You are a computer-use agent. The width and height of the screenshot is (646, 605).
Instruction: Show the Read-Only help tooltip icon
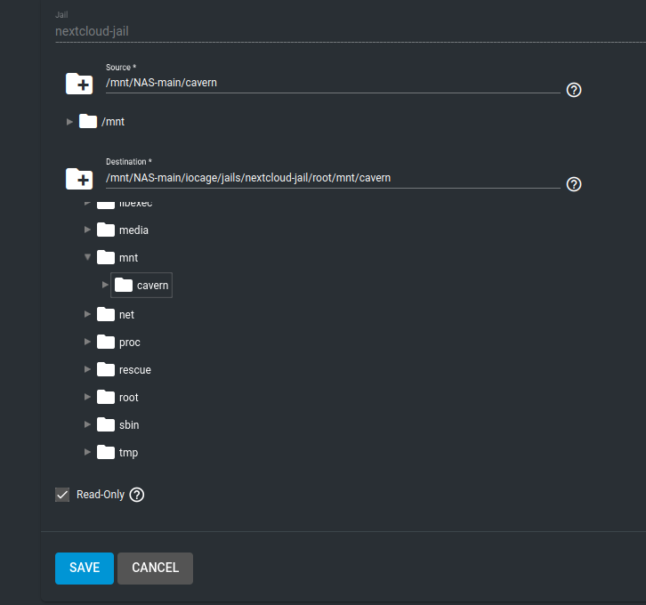[137, 495]
